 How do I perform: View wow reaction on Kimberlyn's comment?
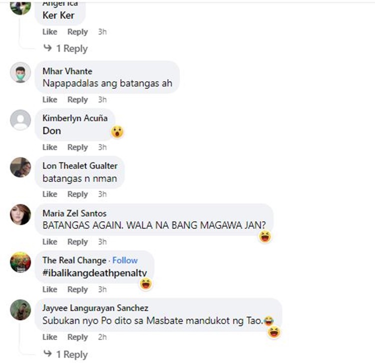click(117, 132)
